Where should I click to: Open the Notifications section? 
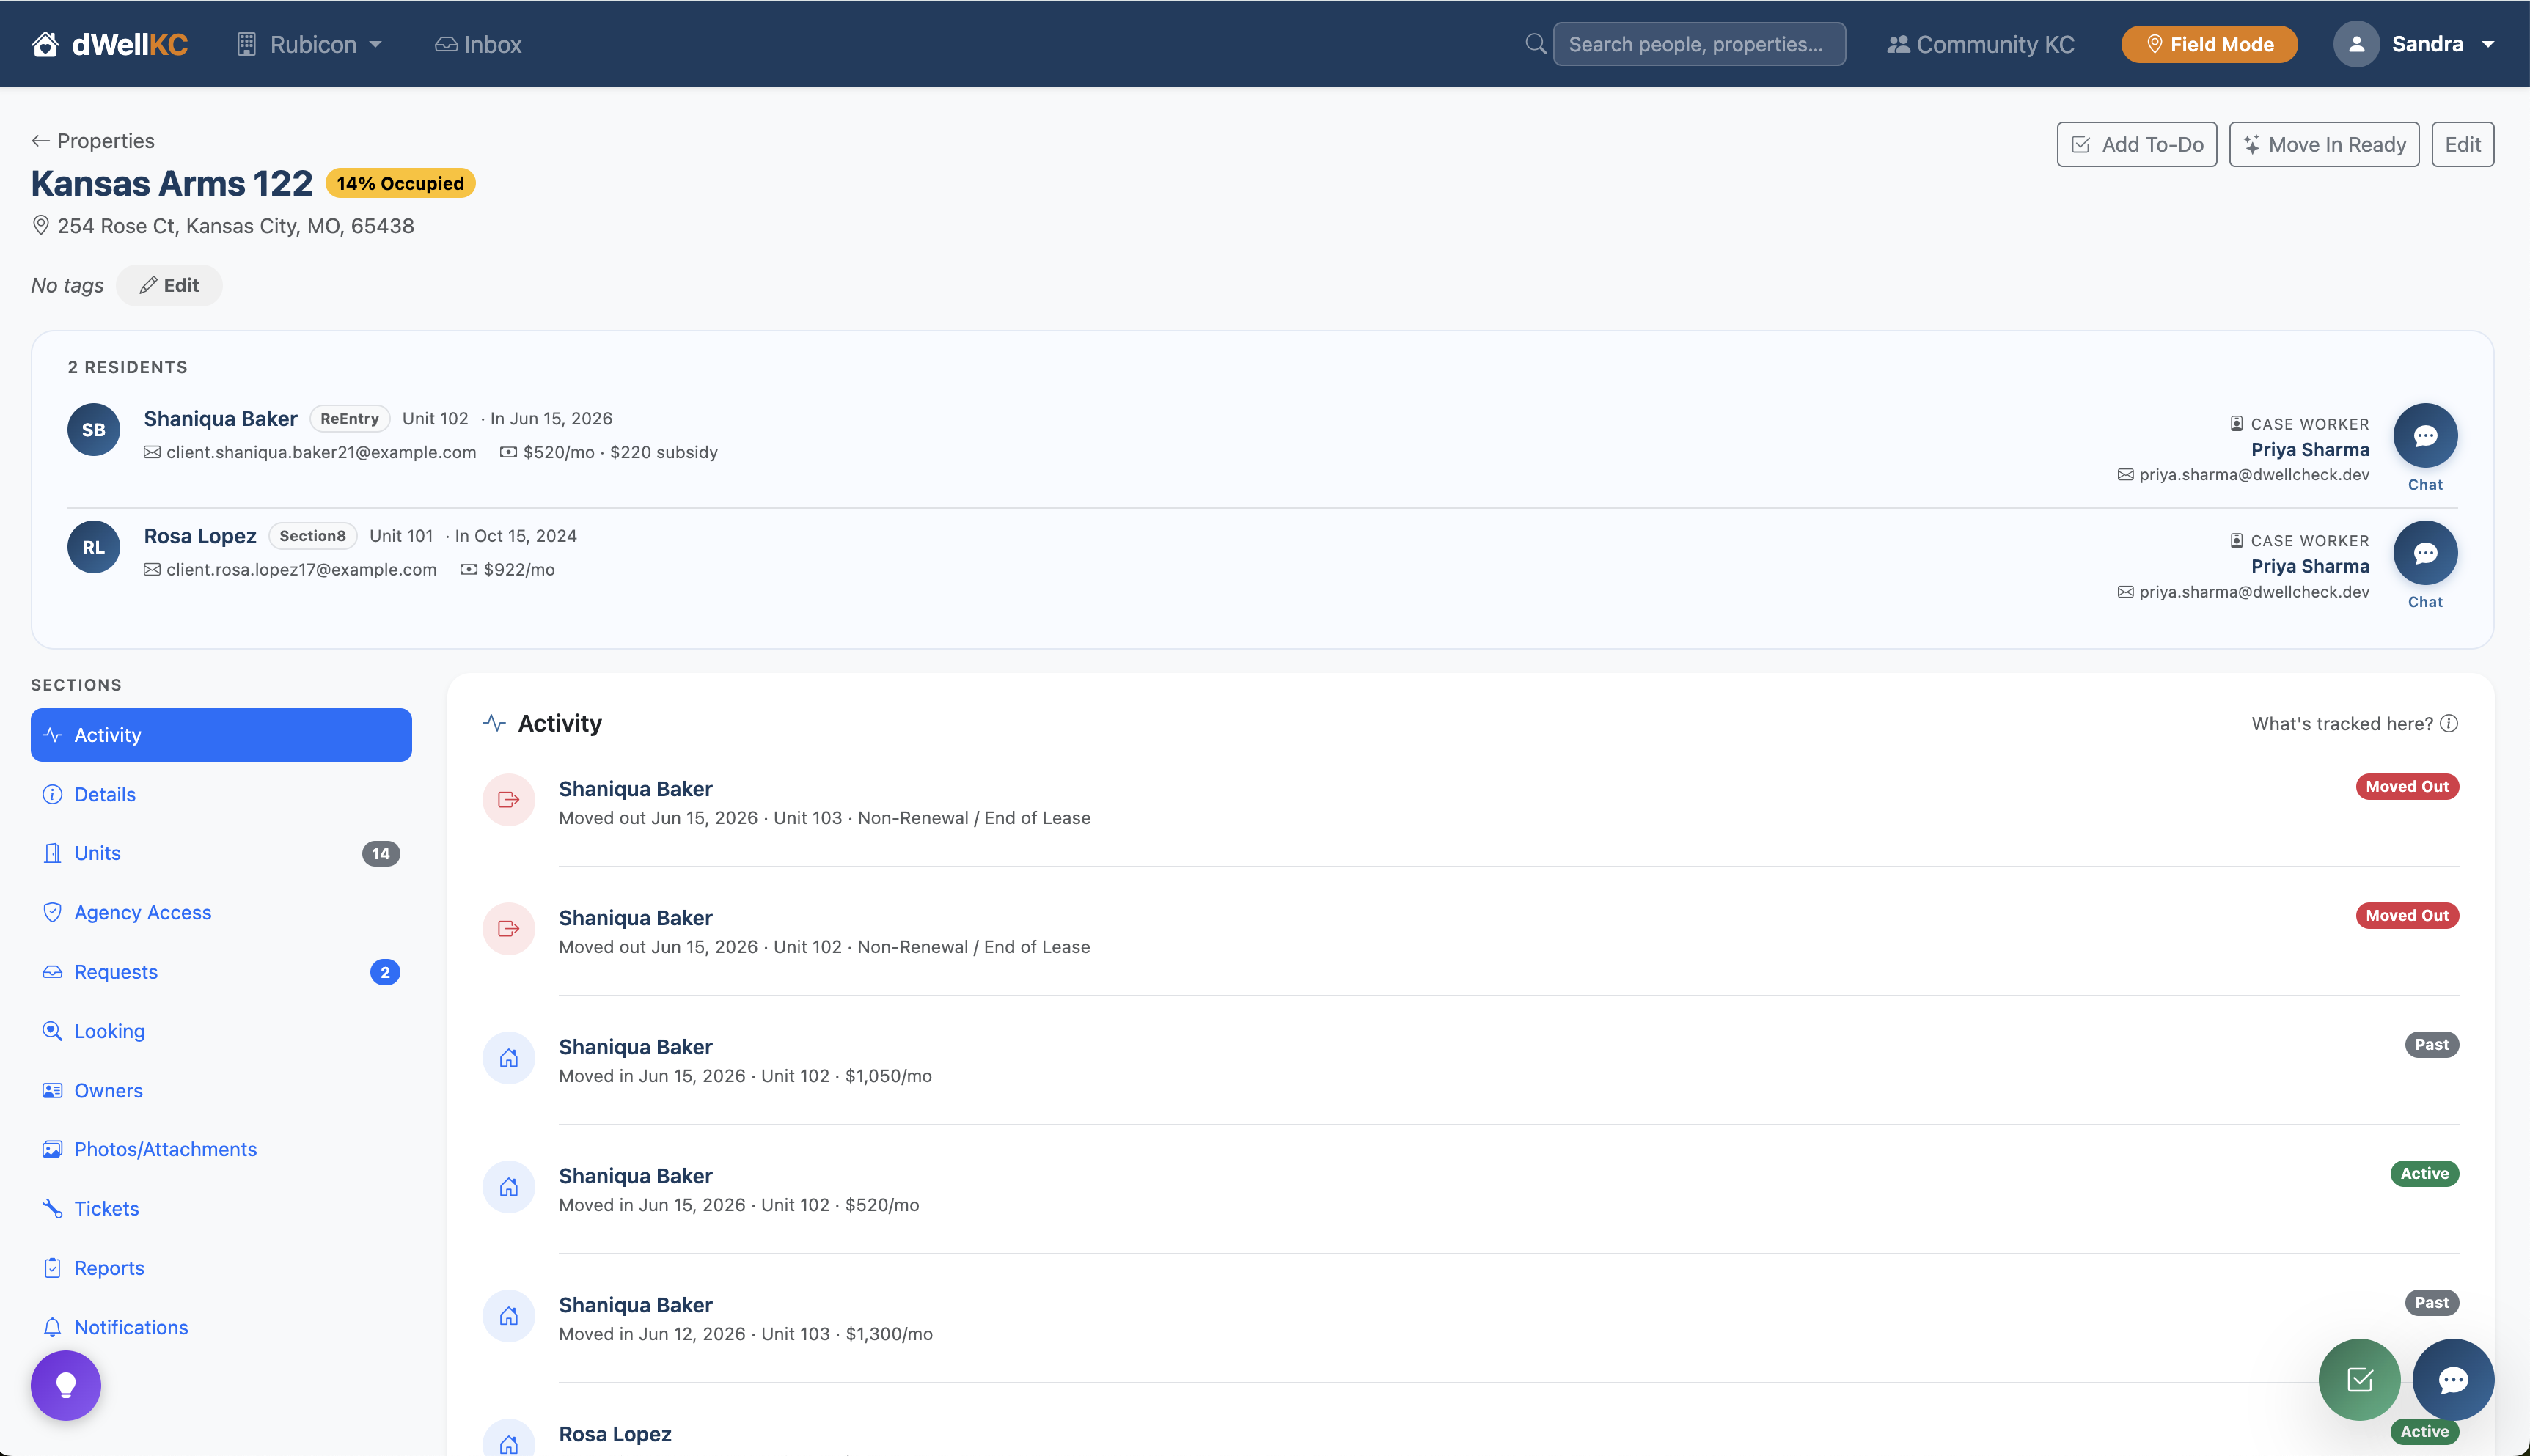(x=221, y=1327)
